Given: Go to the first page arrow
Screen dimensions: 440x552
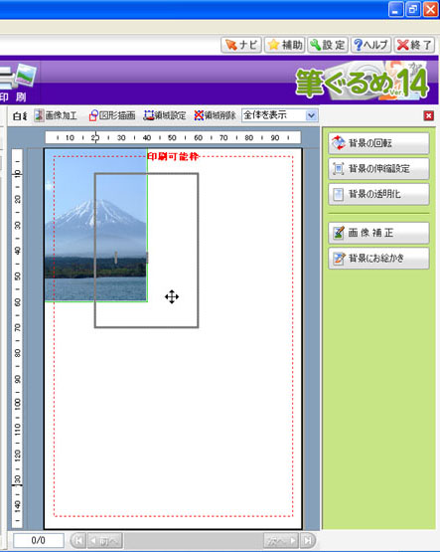Looking at the screenshot, I should click(x=78, y=540).
